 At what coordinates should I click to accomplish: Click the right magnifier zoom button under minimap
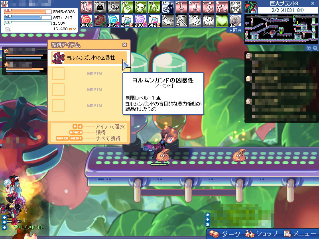click(x=315, y=48)
